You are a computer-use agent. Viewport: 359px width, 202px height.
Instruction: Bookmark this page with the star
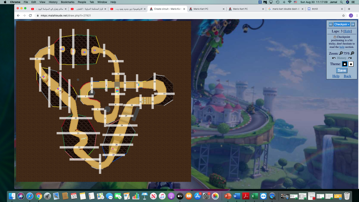pos(343,16)
